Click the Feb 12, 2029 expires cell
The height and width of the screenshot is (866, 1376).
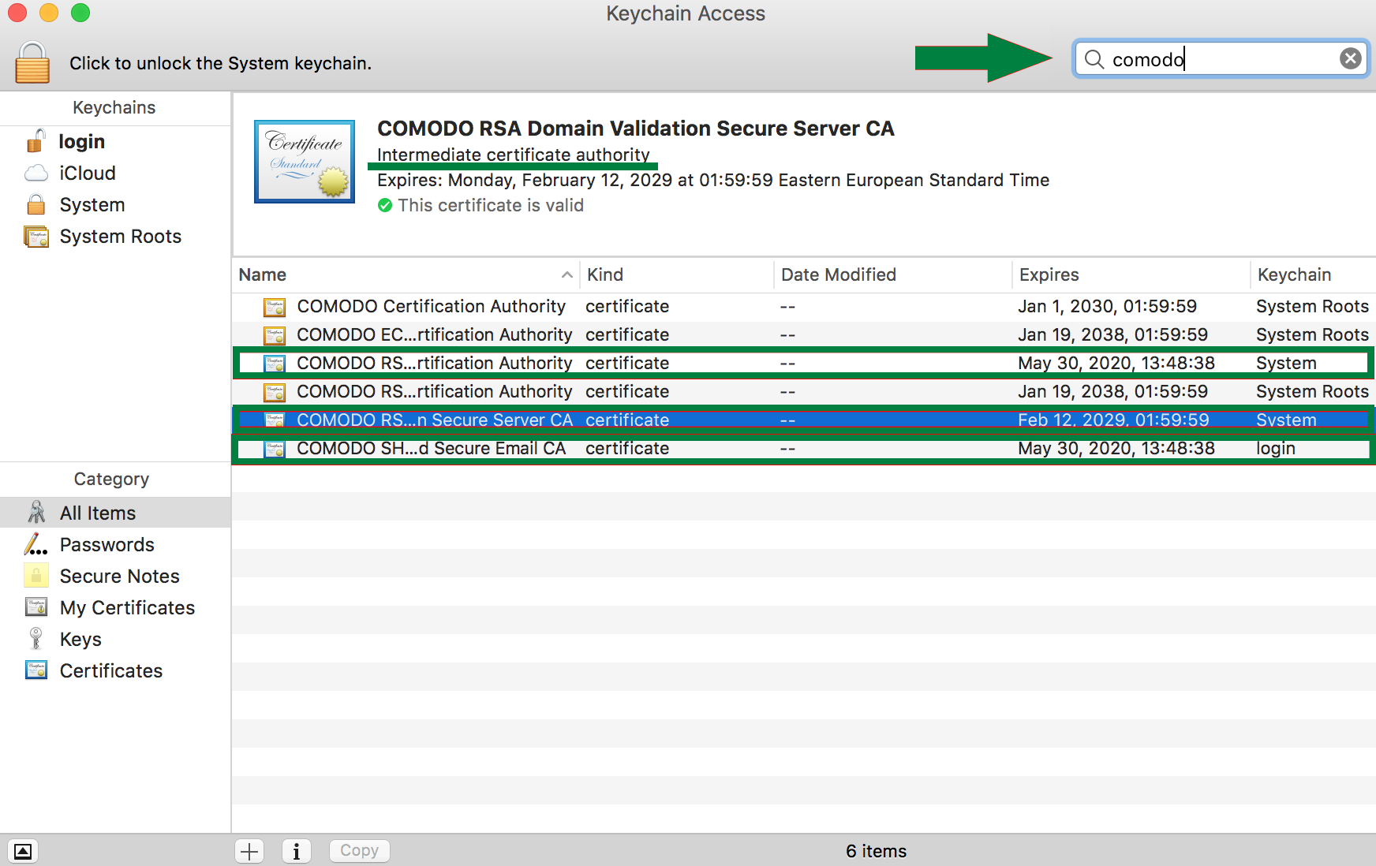[x=1113, y=420]
